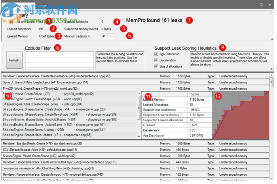Click callstack list scroll down arrow

pyautogui.click(x=139, y=137)
